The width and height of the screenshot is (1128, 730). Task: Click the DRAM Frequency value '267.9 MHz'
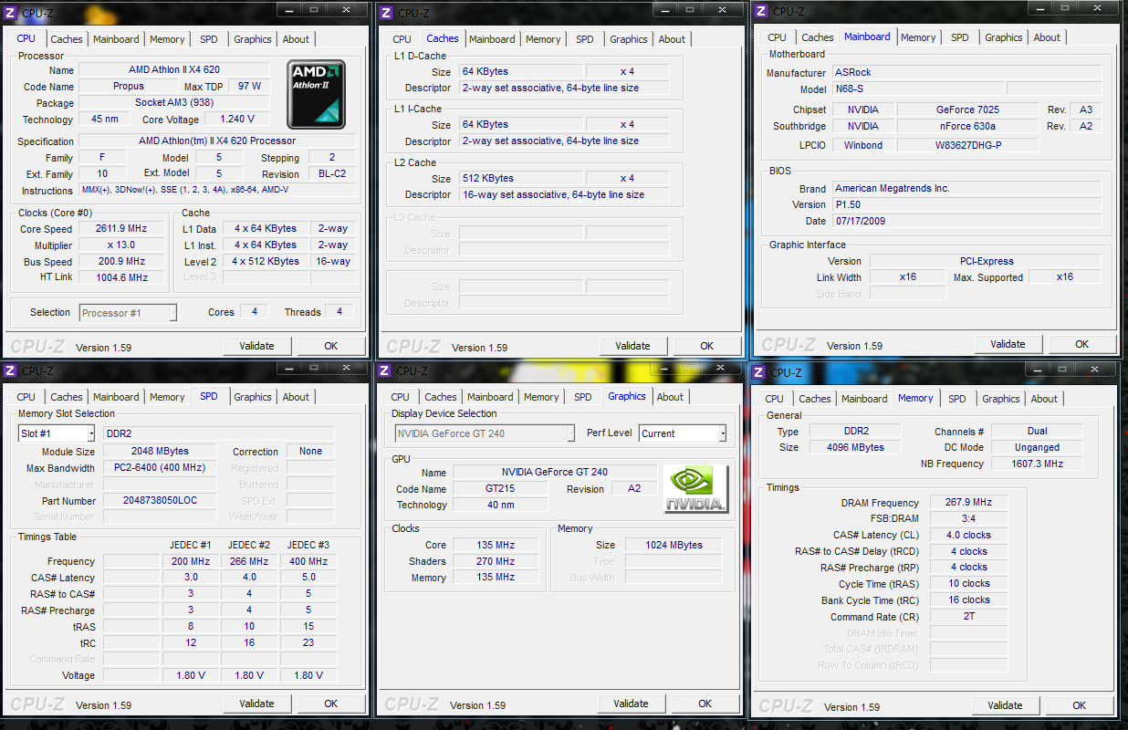tap(968, 502)
